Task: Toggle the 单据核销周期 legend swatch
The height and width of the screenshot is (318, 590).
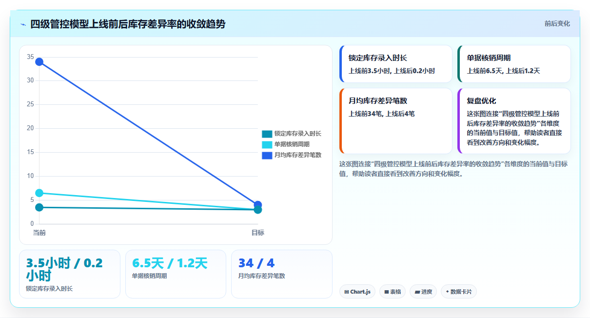Action: pyautogui.click(x=267, y=144)
